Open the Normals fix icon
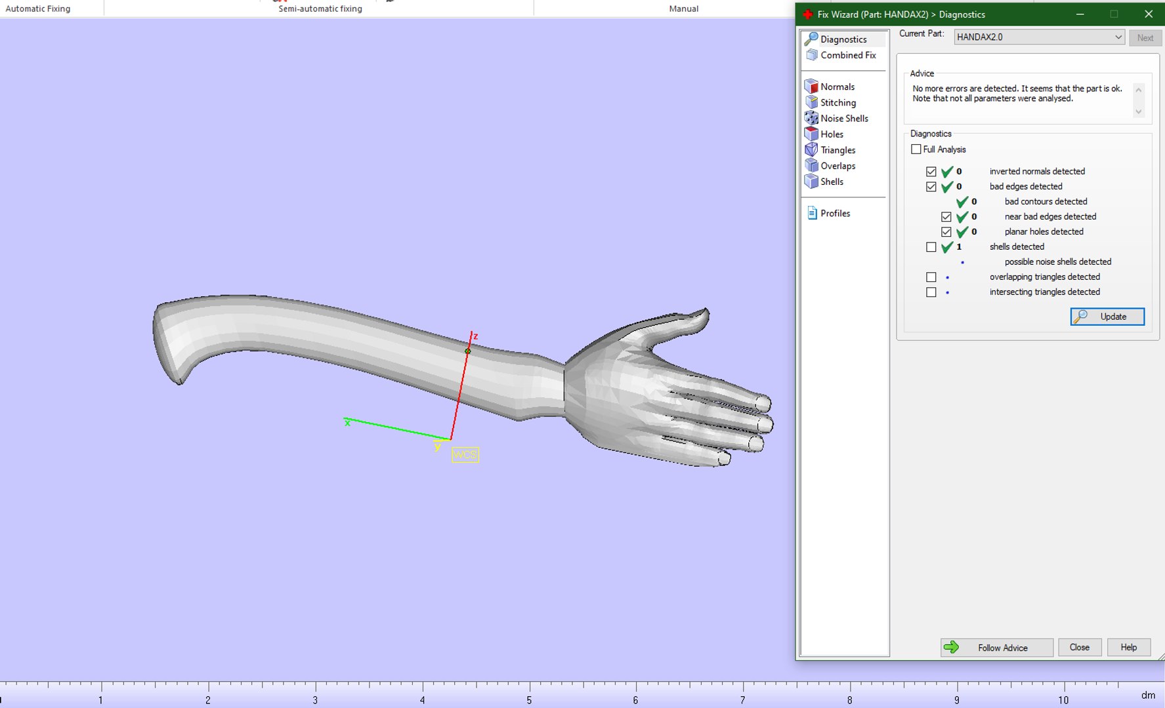 pos(811,87)
